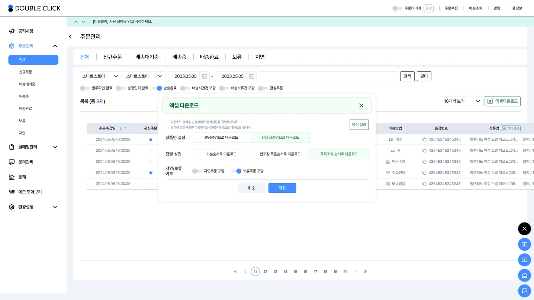The width and height of the screenshot is (534, 300).
Task: Toggle 발주확인 완료 filter
Action: [x=85, y=88]
